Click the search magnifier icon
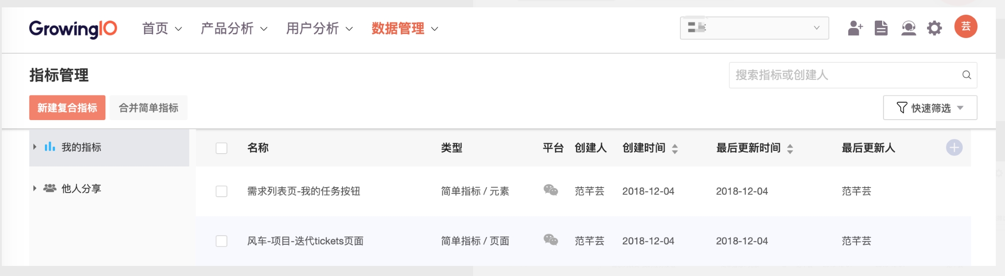1005x276 pixels. (966, 75)
